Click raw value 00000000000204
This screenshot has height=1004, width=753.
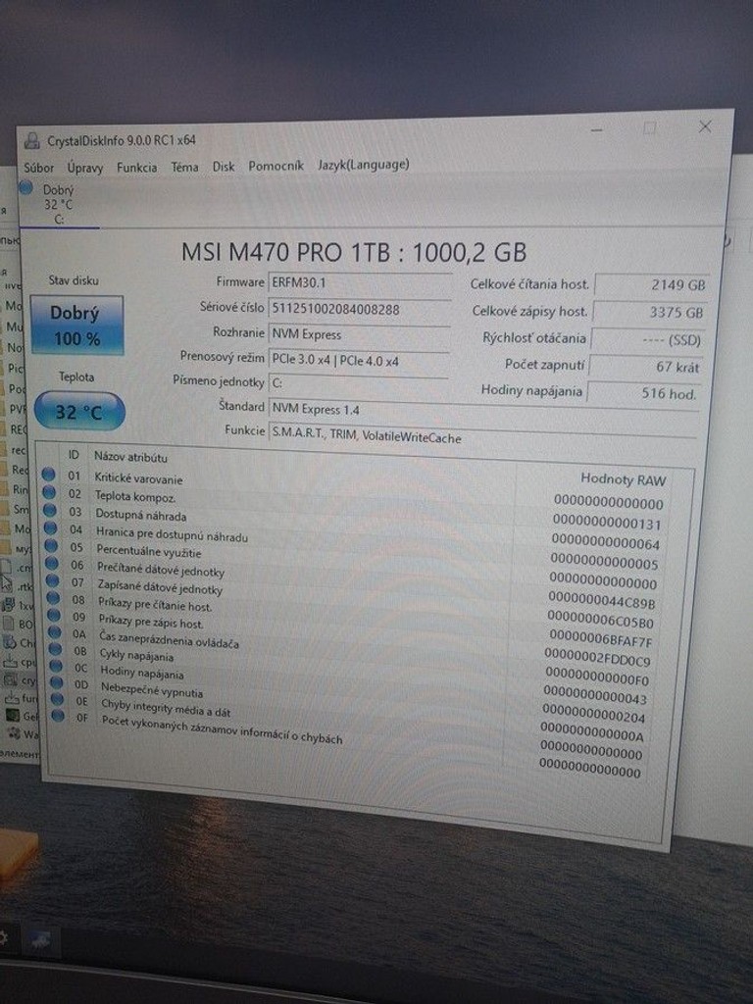click(x=593, y=713)
